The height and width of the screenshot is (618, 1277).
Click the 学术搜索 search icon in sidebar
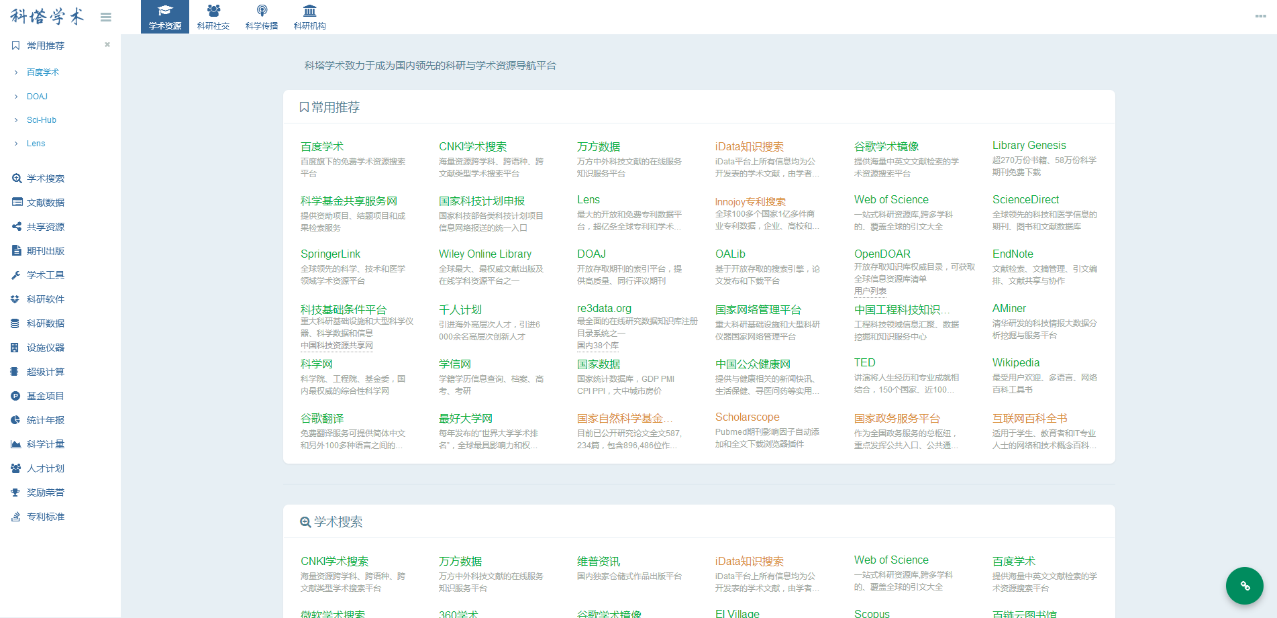(x=17, y=178)
